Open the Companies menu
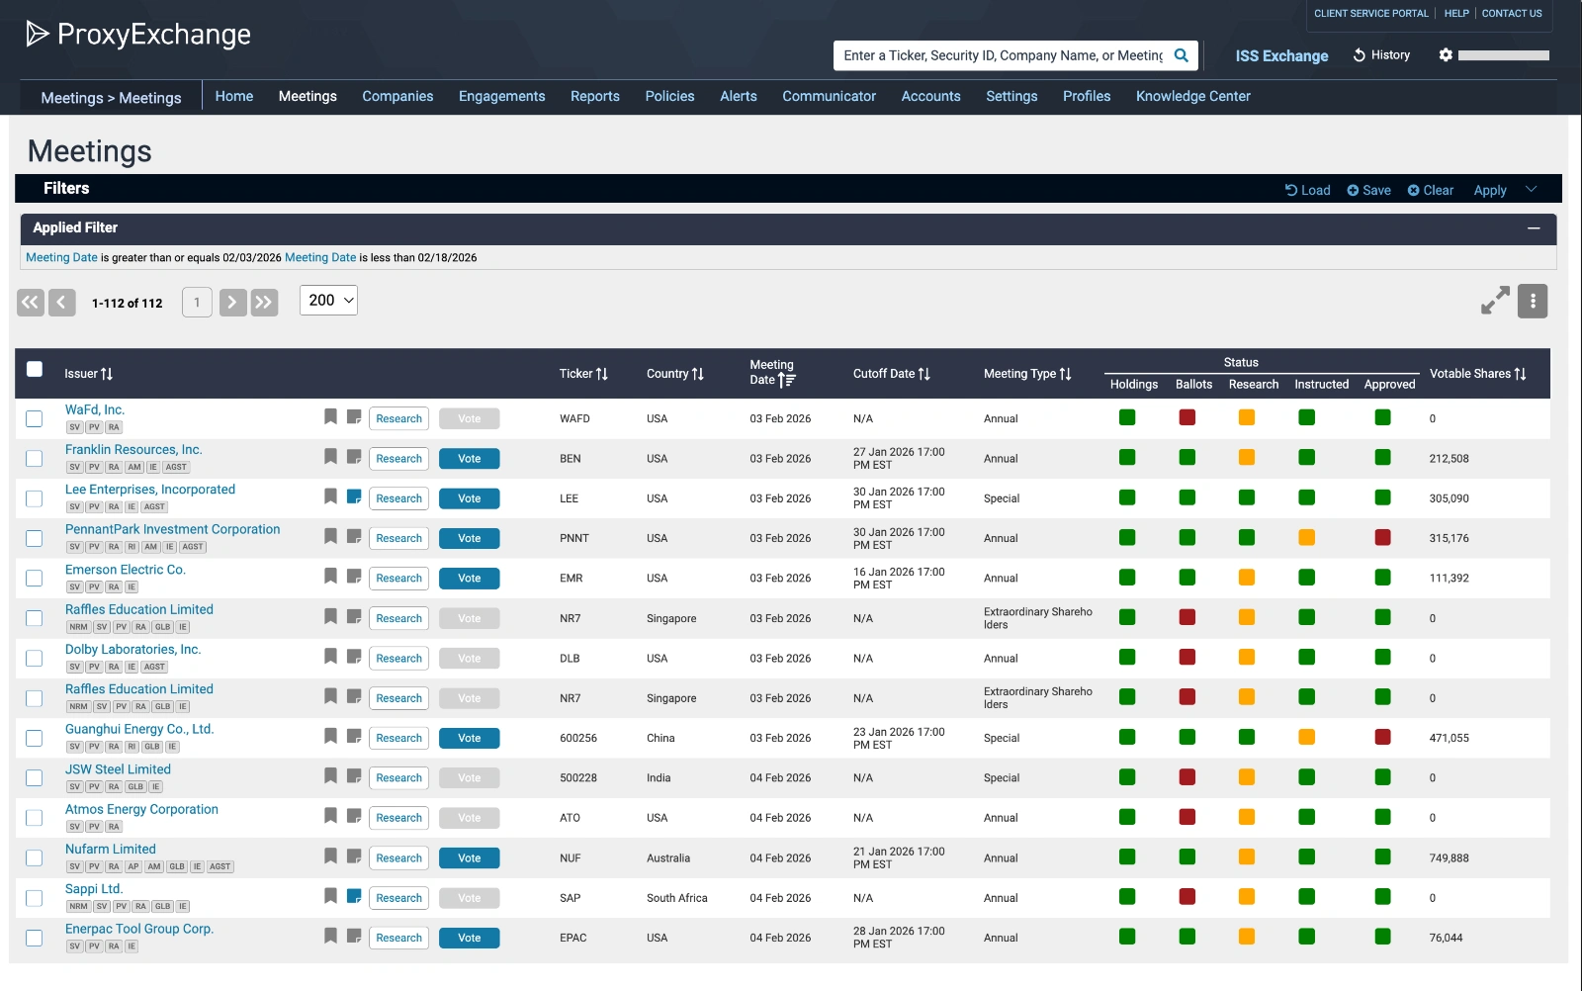The width and height of the screenshot is (1582, 991). (x=397, y=96)
